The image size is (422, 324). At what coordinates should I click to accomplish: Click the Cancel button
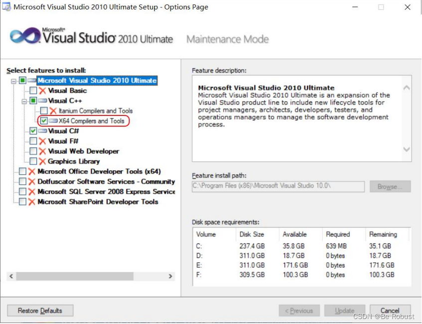[390, 311]
